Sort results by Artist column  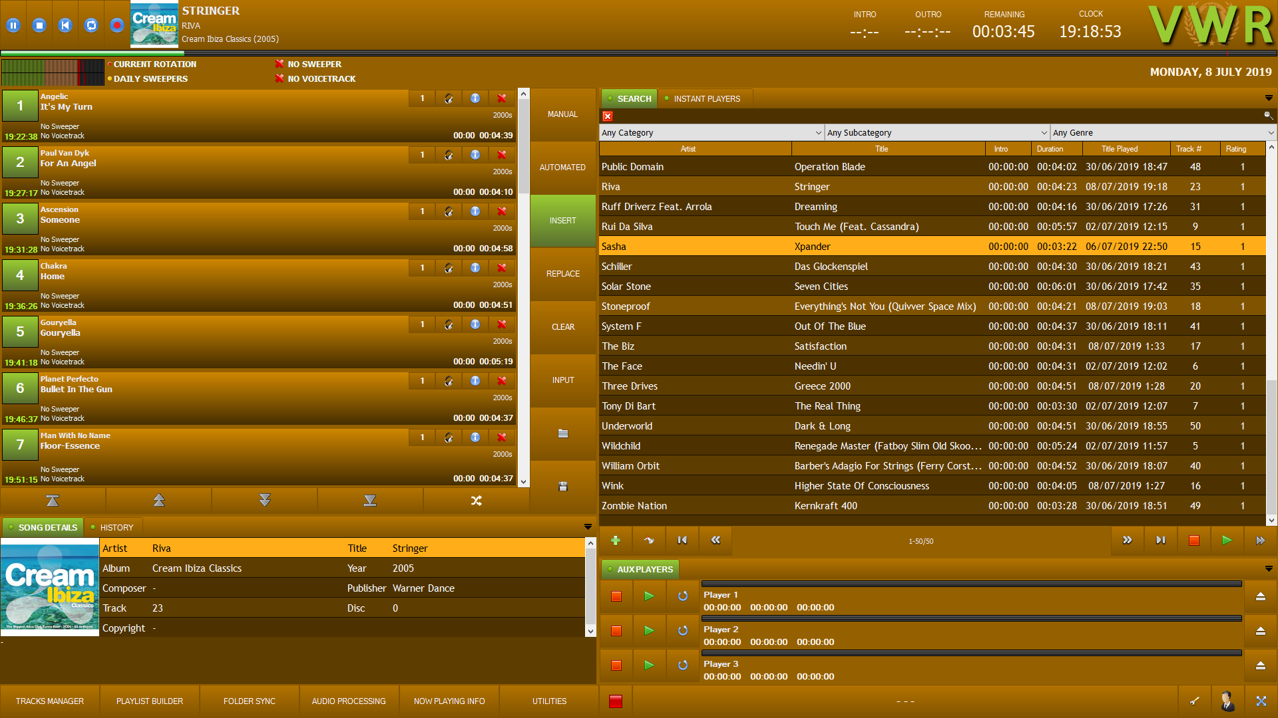[x=695, y=149]
